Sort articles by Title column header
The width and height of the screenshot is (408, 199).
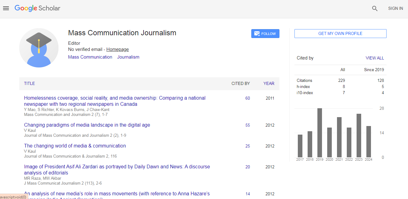coord(29,83)
